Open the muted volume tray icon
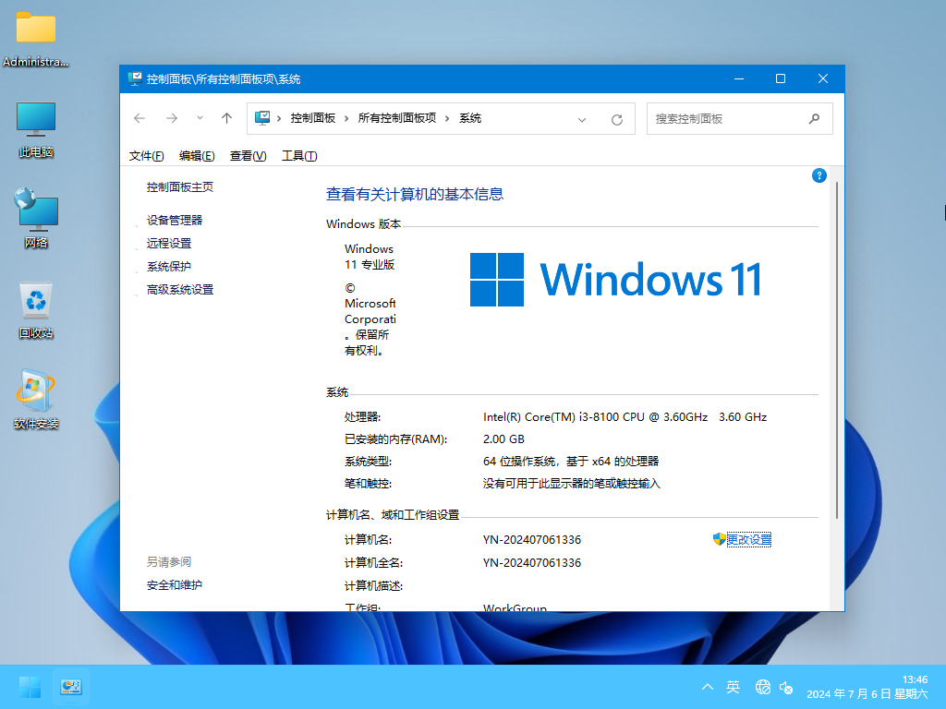This screenshot has height=709, width=946. pyautogui.click(x=786, y=687)
